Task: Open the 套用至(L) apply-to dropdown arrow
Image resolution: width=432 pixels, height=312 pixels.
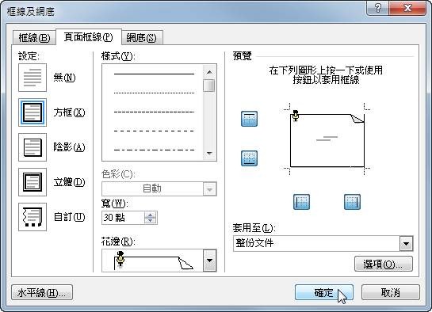Action: (407, 243)
